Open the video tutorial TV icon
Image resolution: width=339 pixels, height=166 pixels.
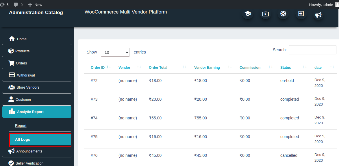tap(266, 14)
